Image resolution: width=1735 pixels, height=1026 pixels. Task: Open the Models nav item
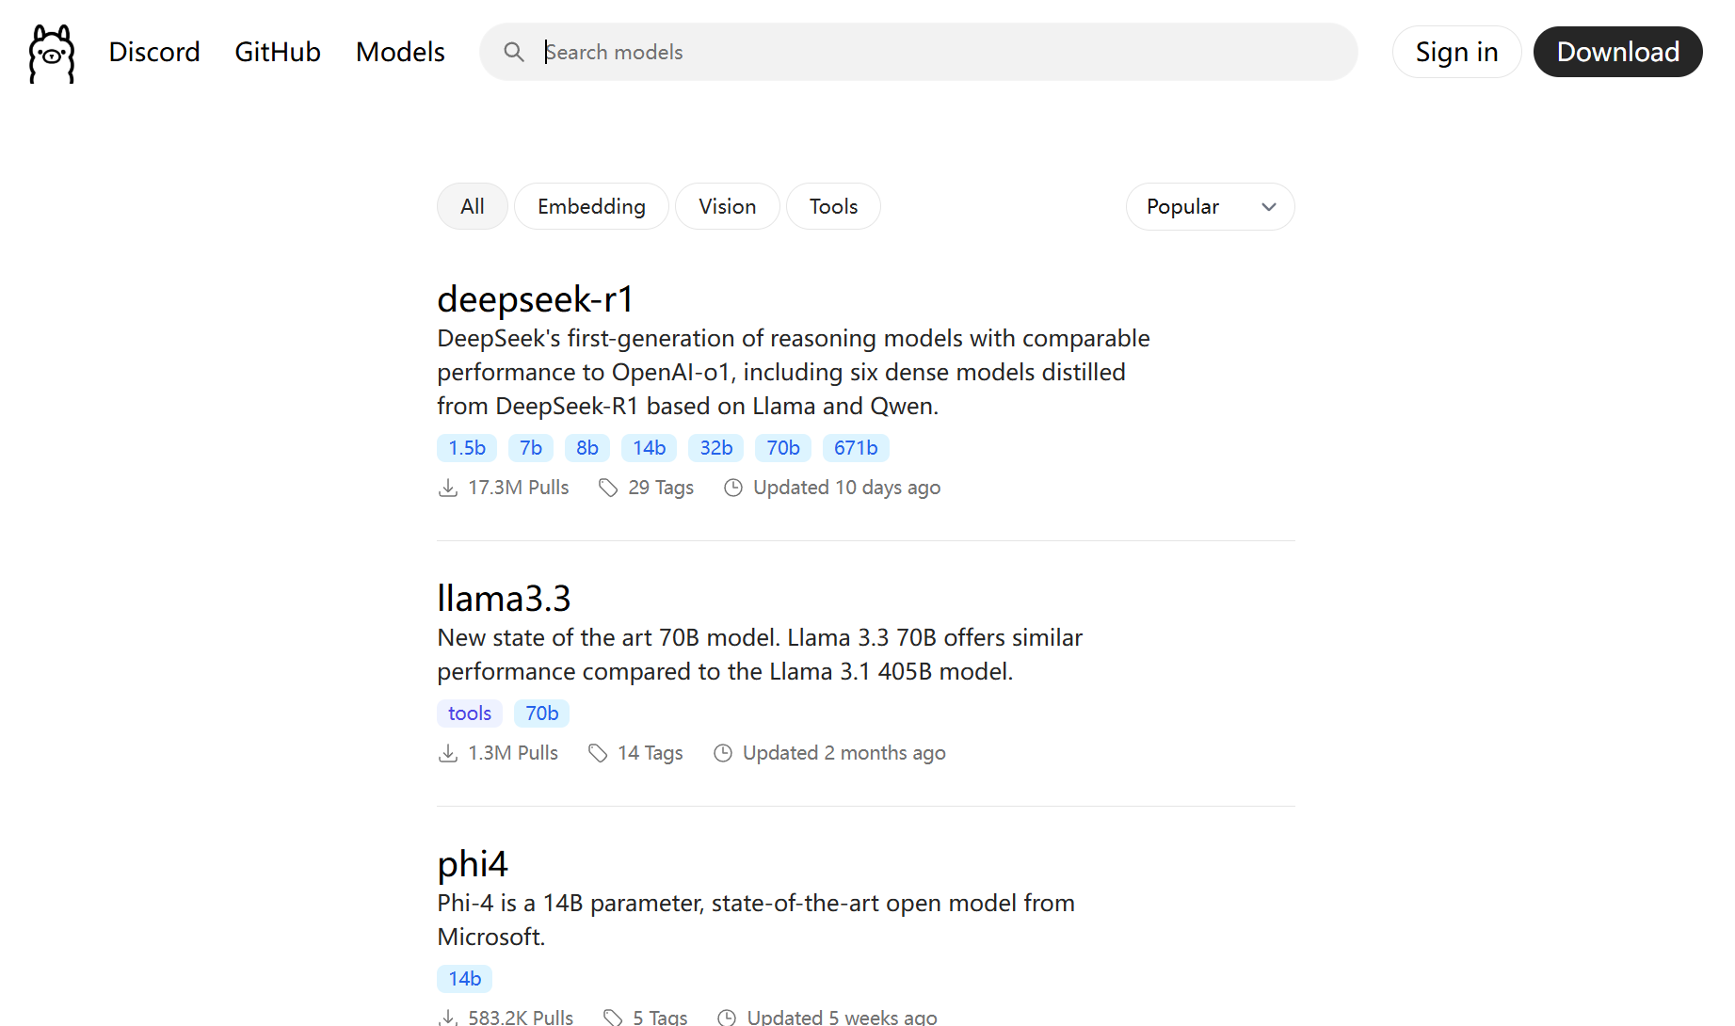pyautogui.click(x=400, y=52)
